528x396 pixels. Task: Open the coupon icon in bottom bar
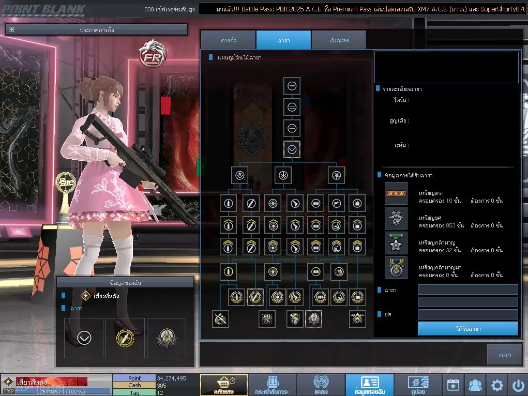(x=418, y=385)
